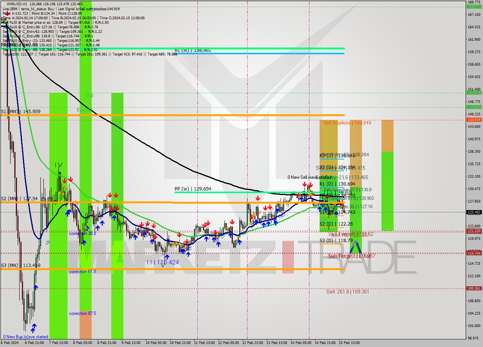
Task: Click the green '100' label in the green bar
Action: (89, 96)
